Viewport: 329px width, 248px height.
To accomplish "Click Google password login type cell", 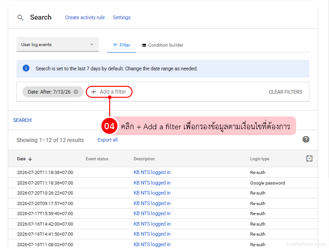I will click(x=267, y=183).
